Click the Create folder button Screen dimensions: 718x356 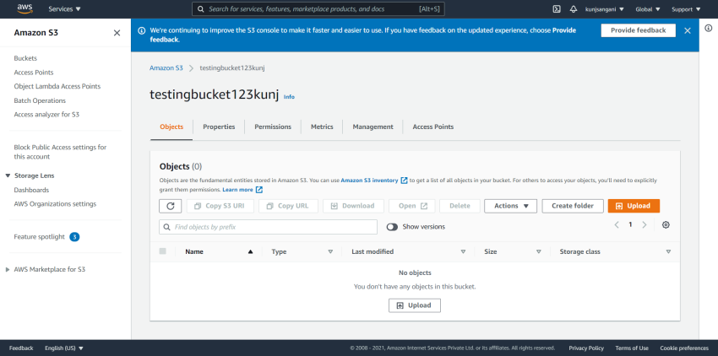[573, 206]
